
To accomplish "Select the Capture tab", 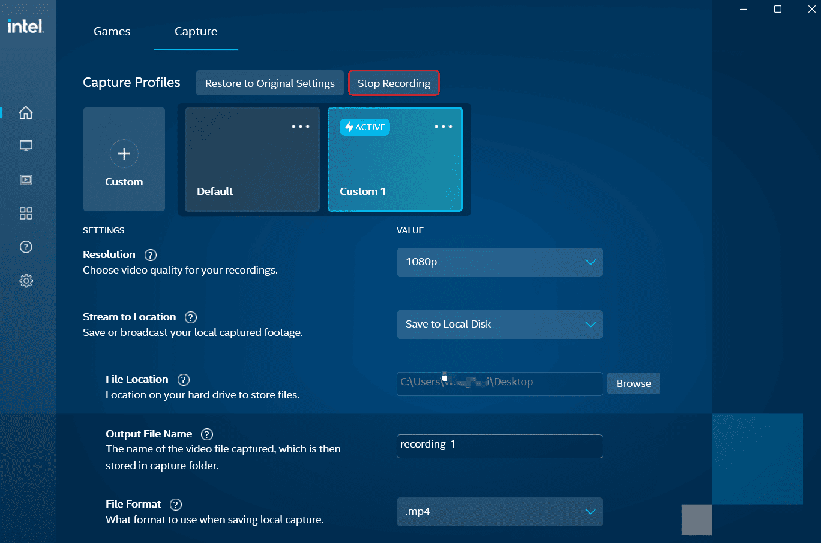I will pyautogui.click(x=196, y=31).
